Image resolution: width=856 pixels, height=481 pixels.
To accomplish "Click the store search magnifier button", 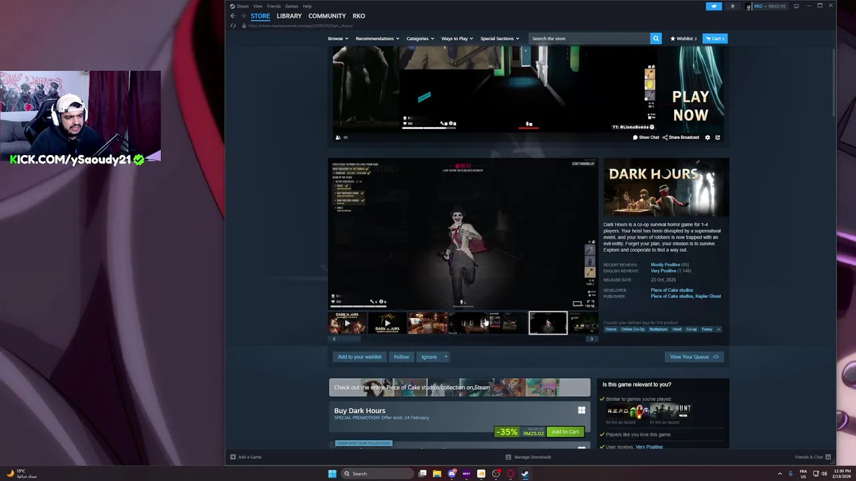I will pos(656,39).
